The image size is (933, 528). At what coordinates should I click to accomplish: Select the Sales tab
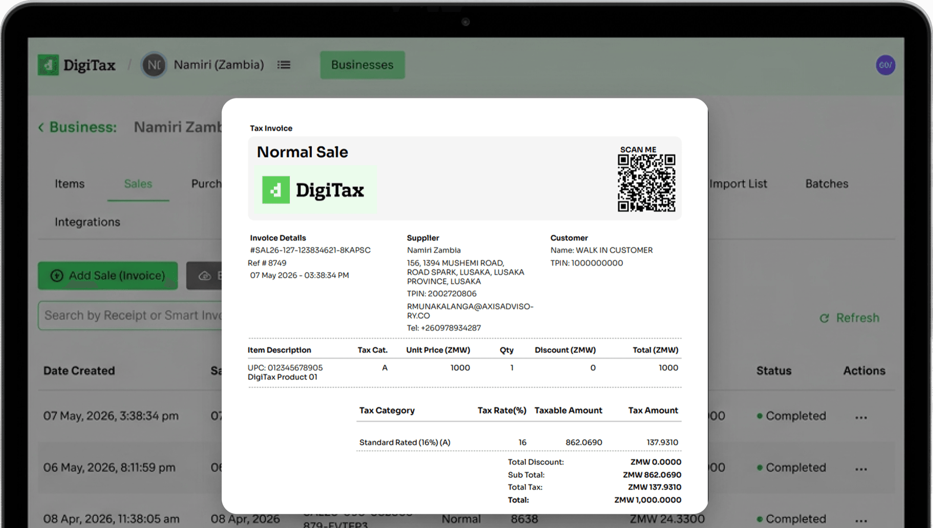(138, 184)
